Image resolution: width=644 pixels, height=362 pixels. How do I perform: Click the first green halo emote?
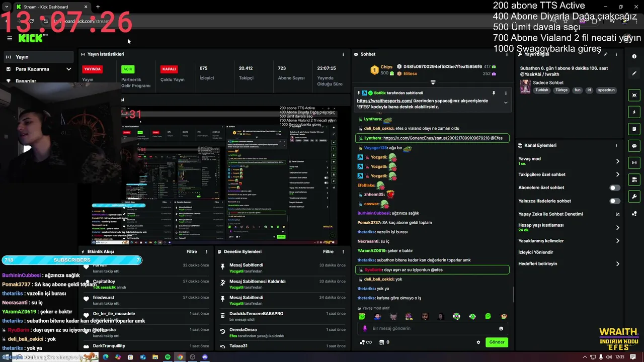(x=362, y=316)
